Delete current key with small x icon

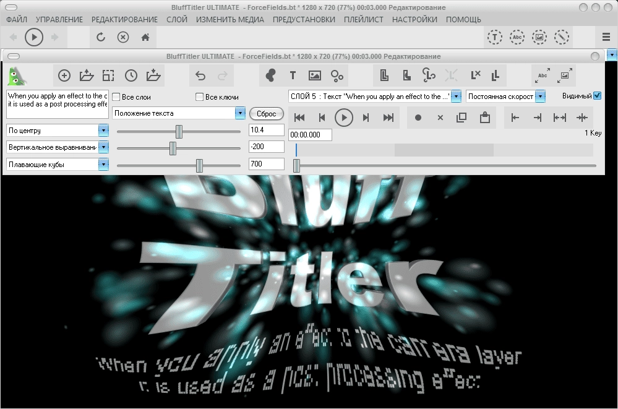[x=440, y=118]
